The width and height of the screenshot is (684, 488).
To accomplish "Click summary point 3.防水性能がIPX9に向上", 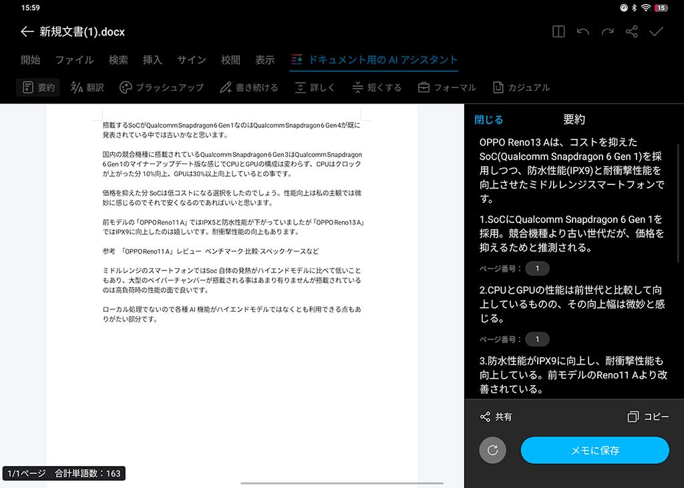I will coord(573,375).
